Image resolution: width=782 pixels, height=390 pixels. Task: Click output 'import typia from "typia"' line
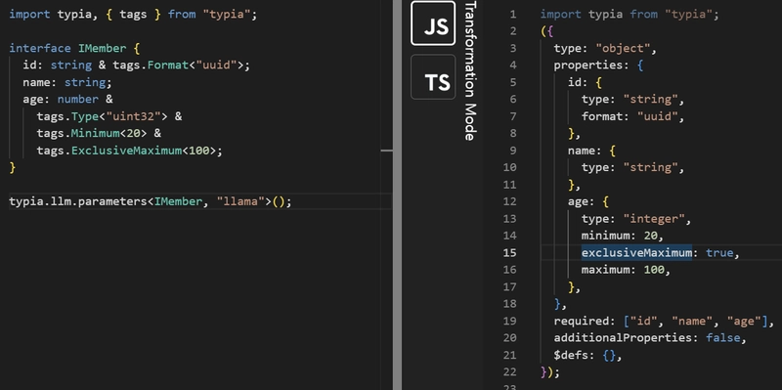click(630, 14)
